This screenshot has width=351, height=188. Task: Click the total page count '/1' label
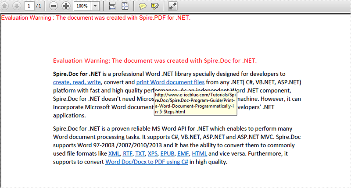39,6
